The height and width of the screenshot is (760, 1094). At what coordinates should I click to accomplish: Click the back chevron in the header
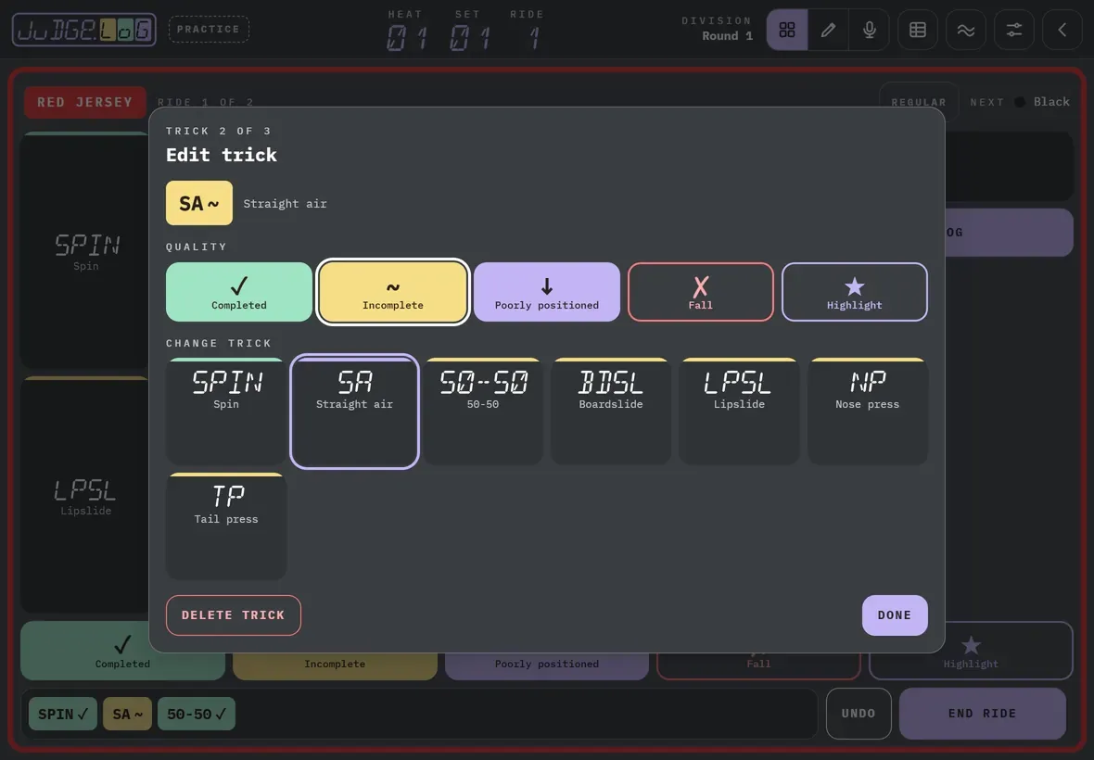coord(1062,30)
